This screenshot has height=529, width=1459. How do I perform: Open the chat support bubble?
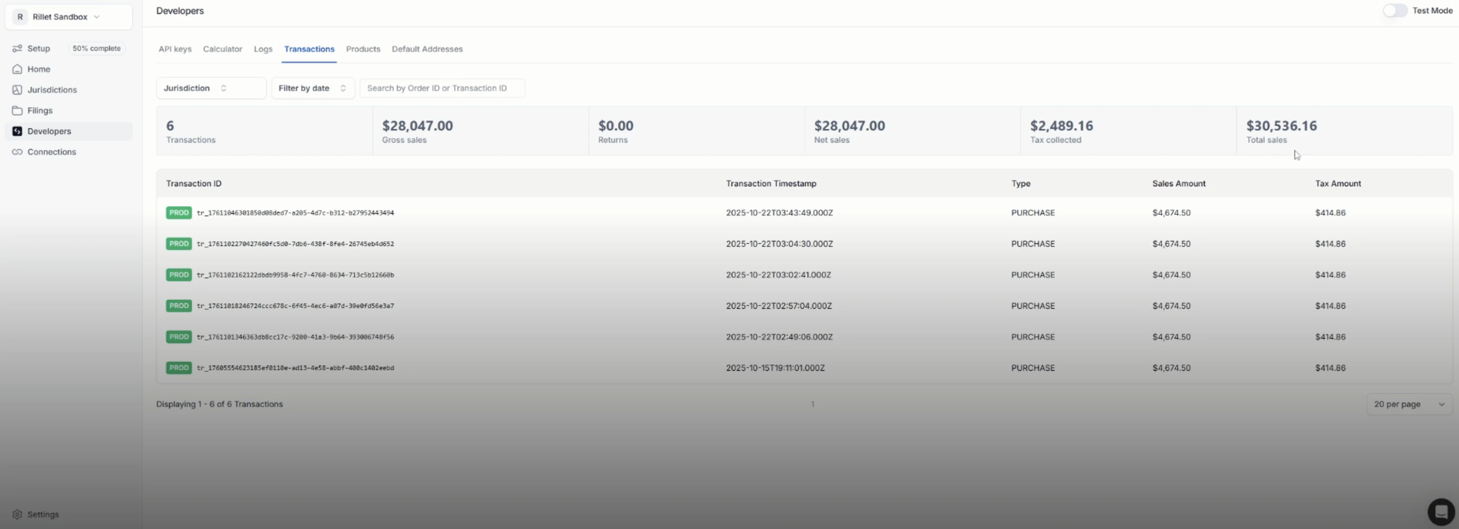coord(1441,512)
